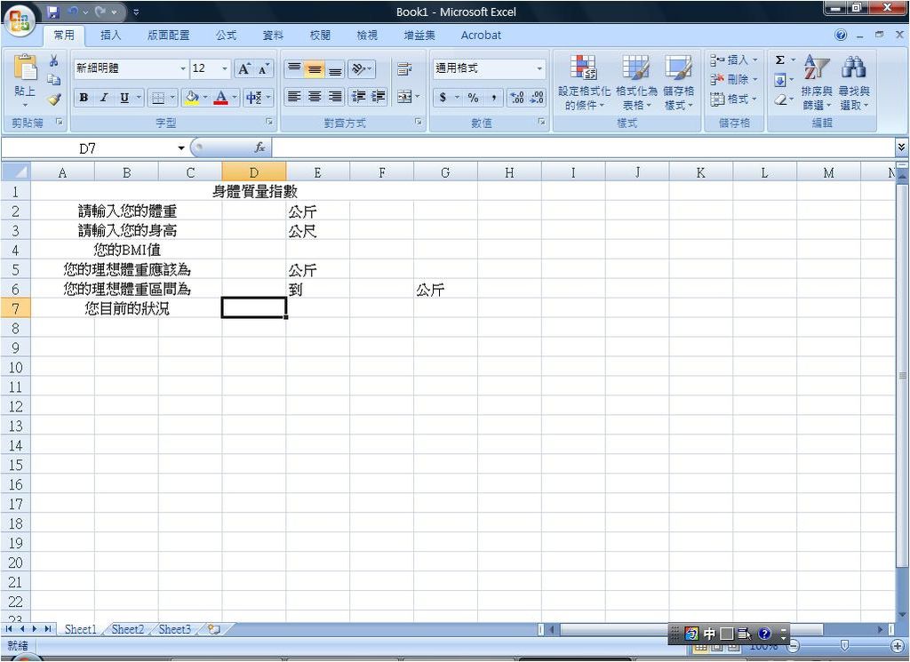
Task: Apply the red font color
Action: (220, 98)
